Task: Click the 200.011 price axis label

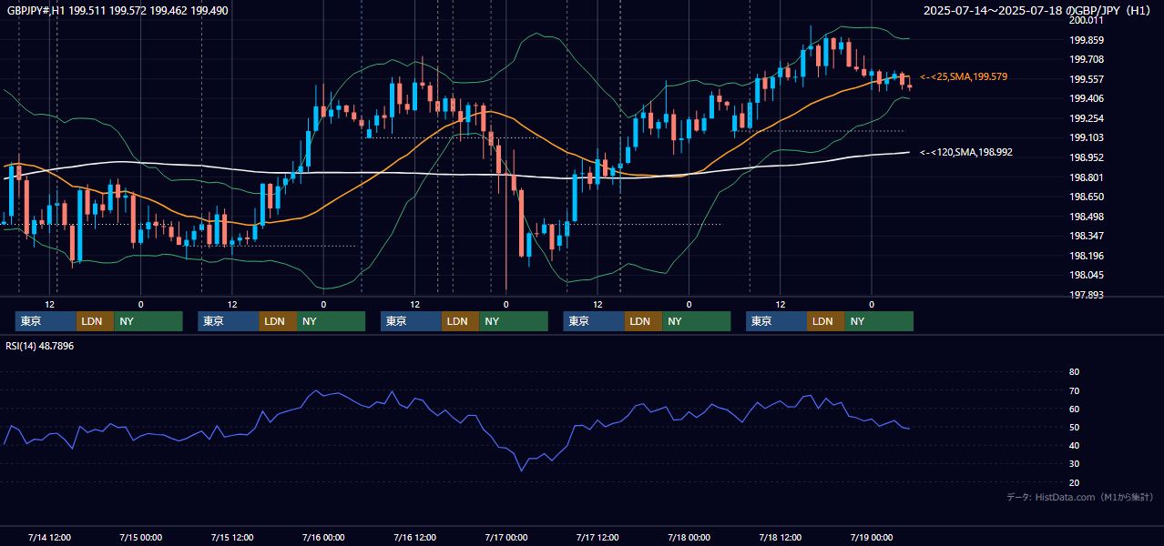Action: (1087, 20)
